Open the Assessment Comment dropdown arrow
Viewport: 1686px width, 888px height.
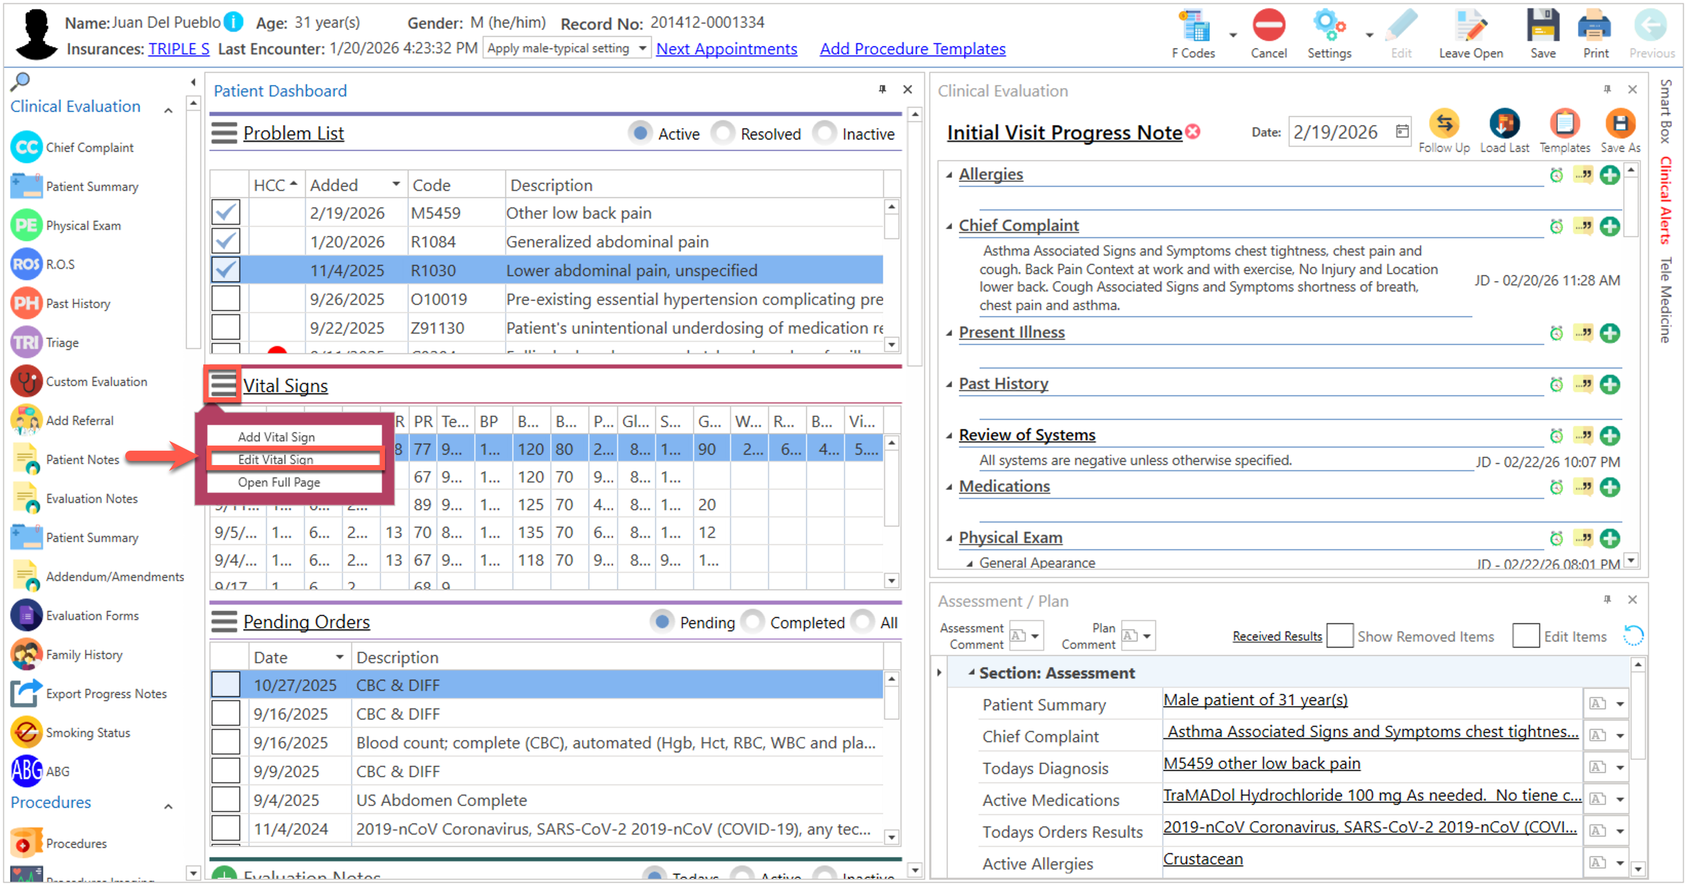[1035, 636]
